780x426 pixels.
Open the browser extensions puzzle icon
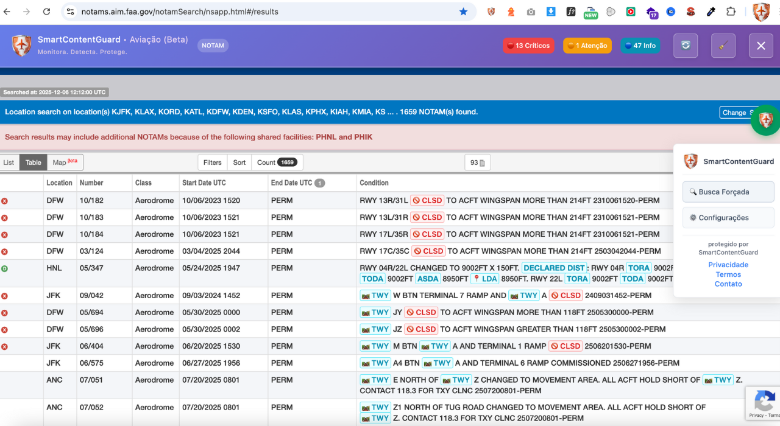coord(731,12)
